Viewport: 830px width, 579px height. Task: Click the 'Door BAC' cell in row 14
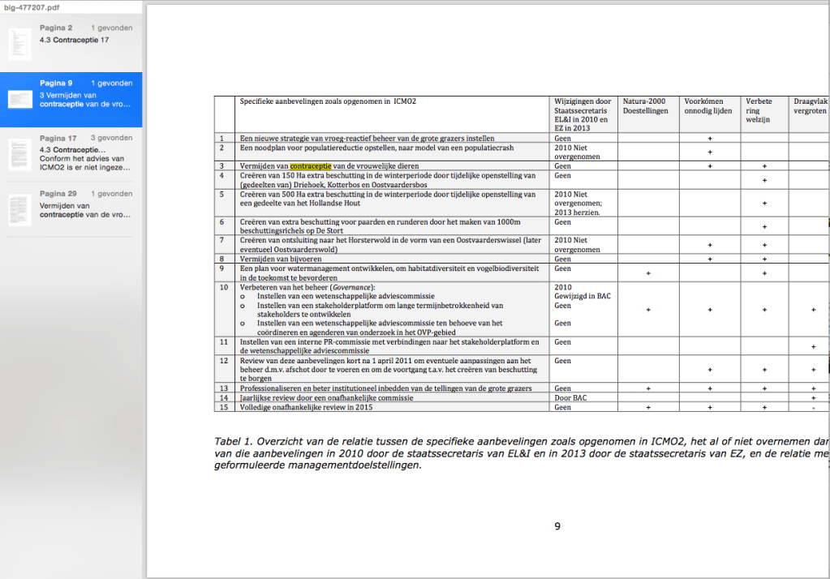click(x=571, y=398)
